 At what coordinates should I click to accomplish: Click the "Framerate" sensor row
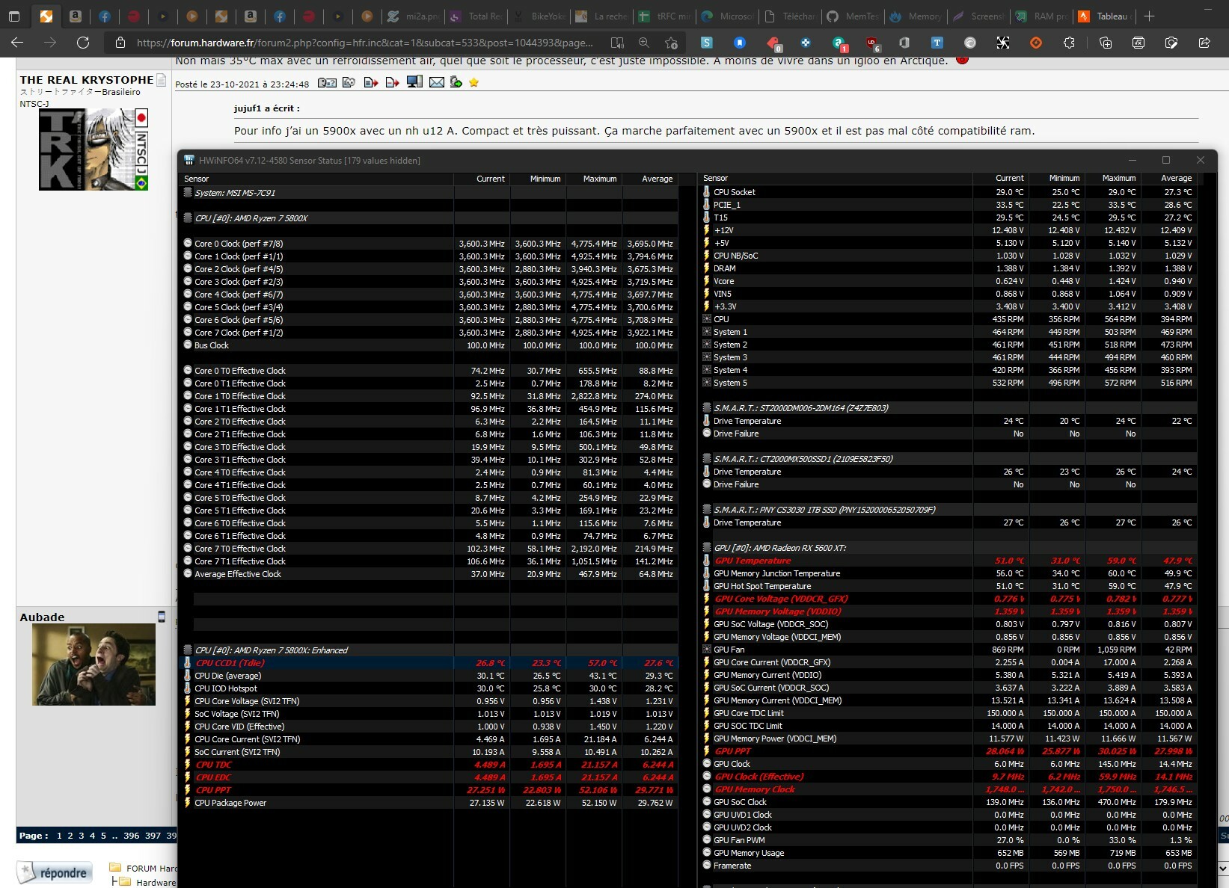click(x=948, y=866)
